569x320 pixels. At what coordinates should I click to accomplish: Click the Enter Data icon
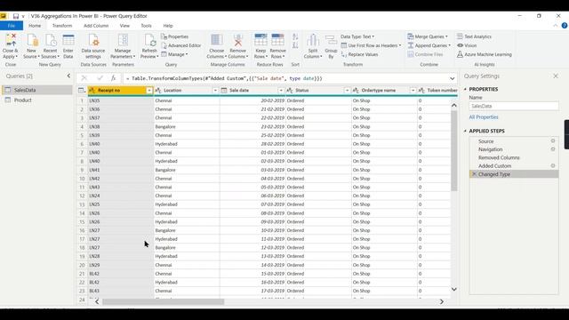click(x=68, y=46)
